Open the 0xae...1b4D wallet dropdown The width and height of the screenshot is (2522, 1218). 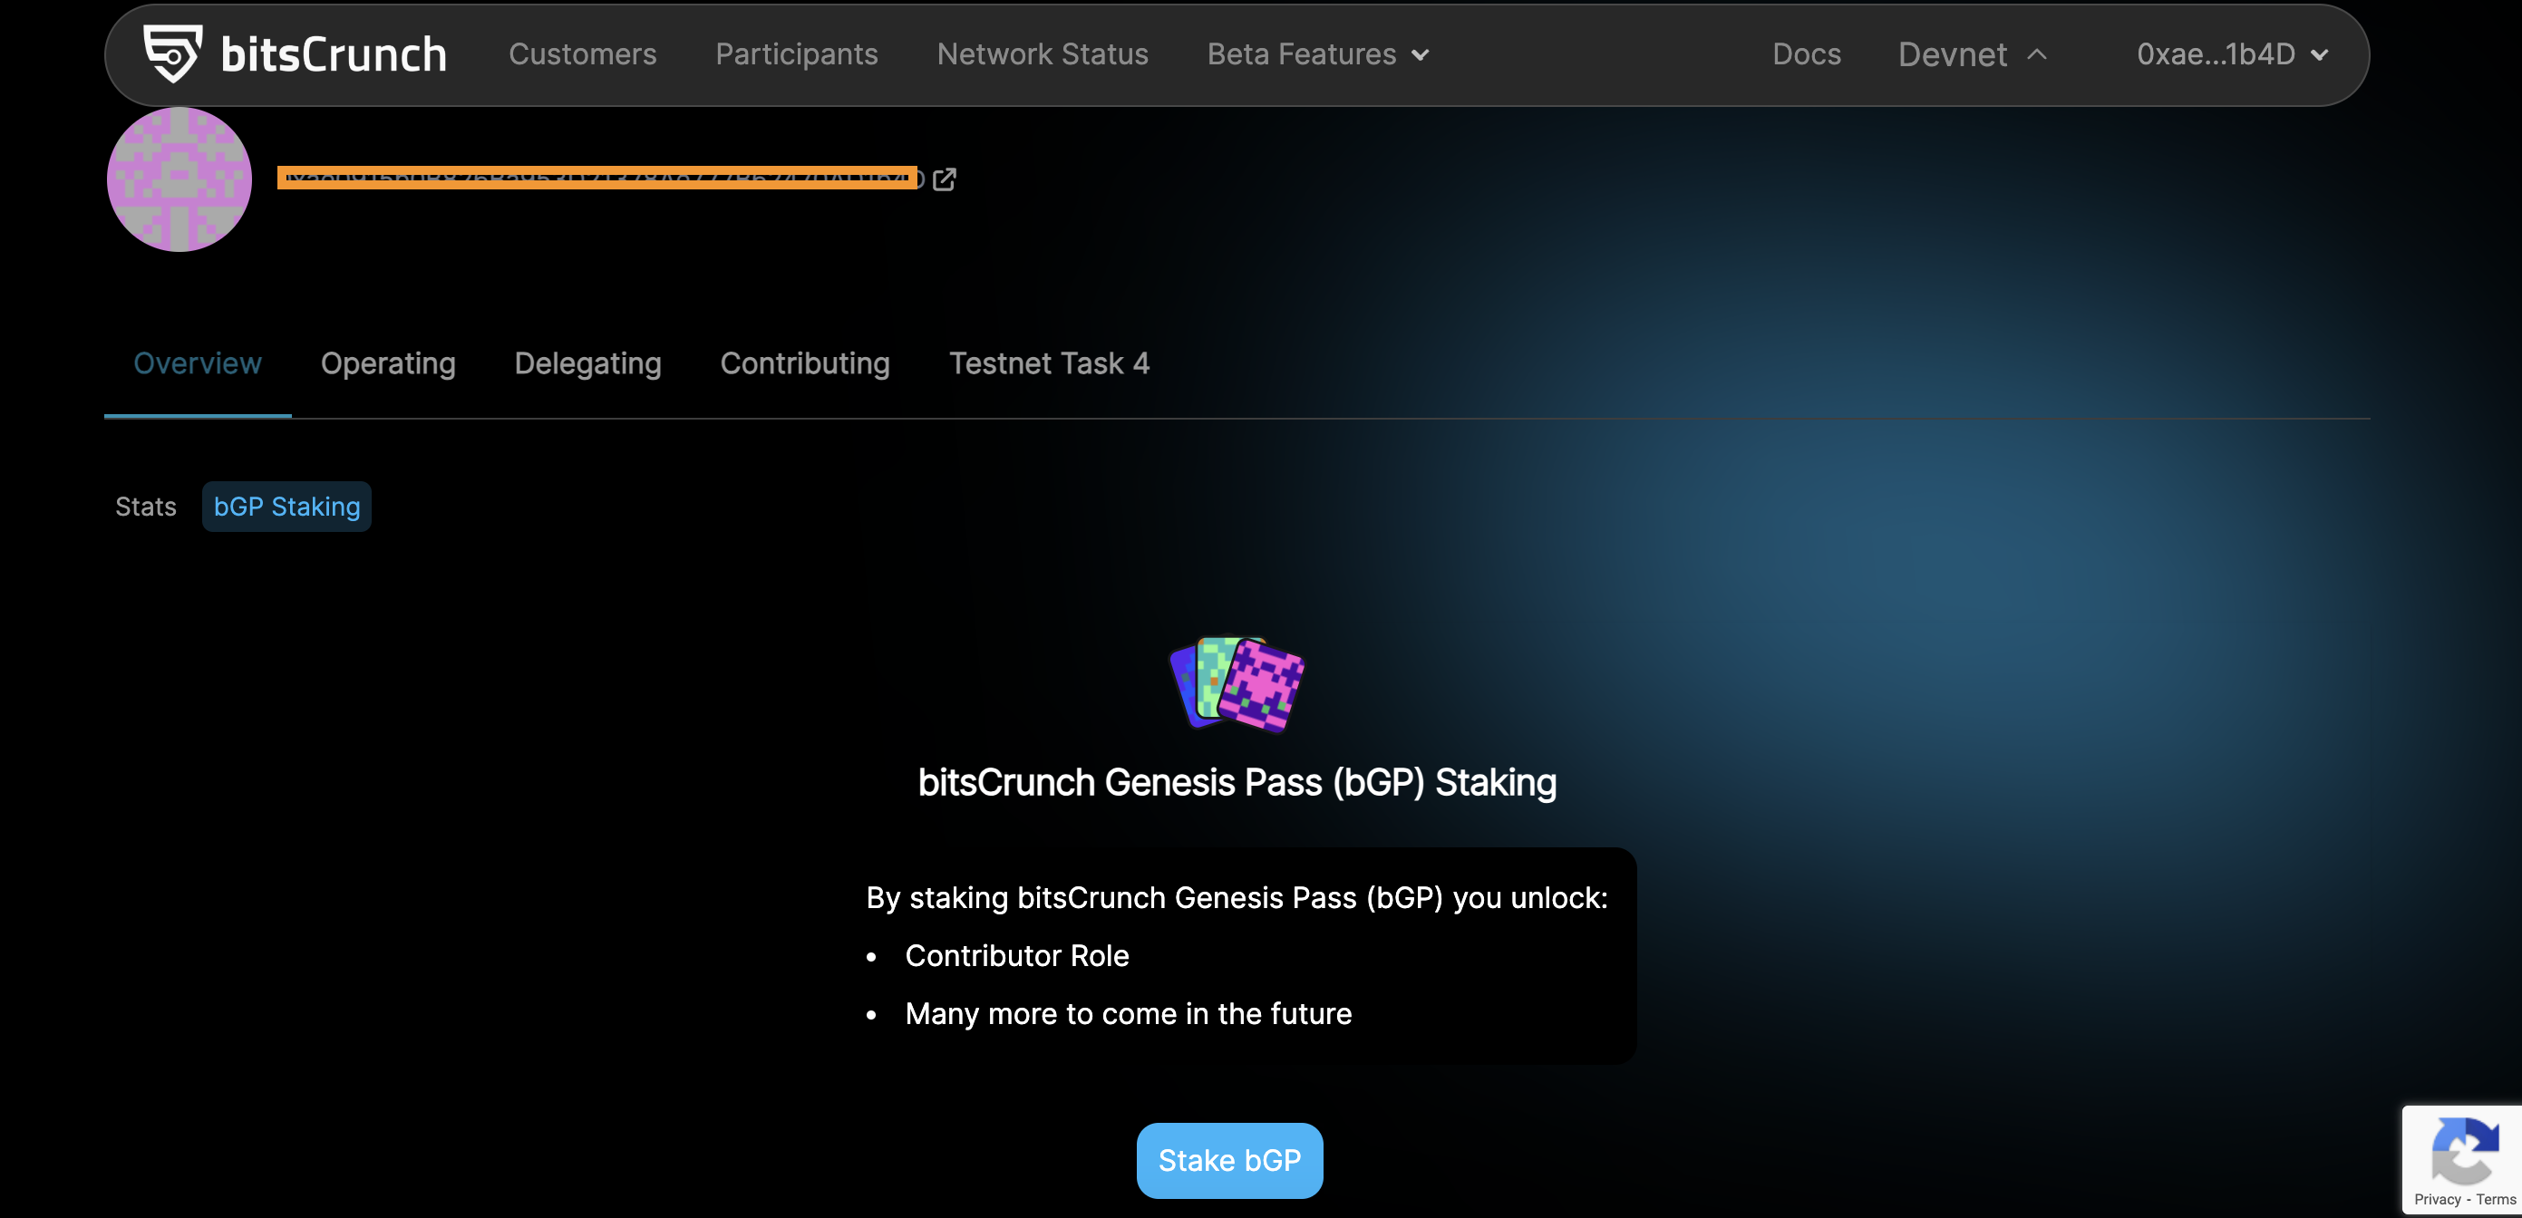click(x=2232, y=53)
